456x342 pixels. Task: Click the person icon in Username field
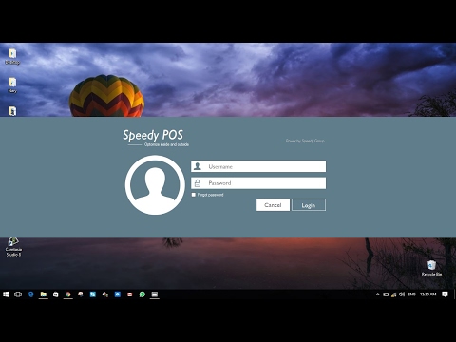[198, 166]
